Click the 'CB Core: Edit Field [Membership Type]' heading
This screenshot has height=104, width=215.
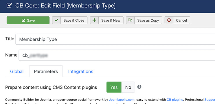pyautogui.click(x=65, y=6)
